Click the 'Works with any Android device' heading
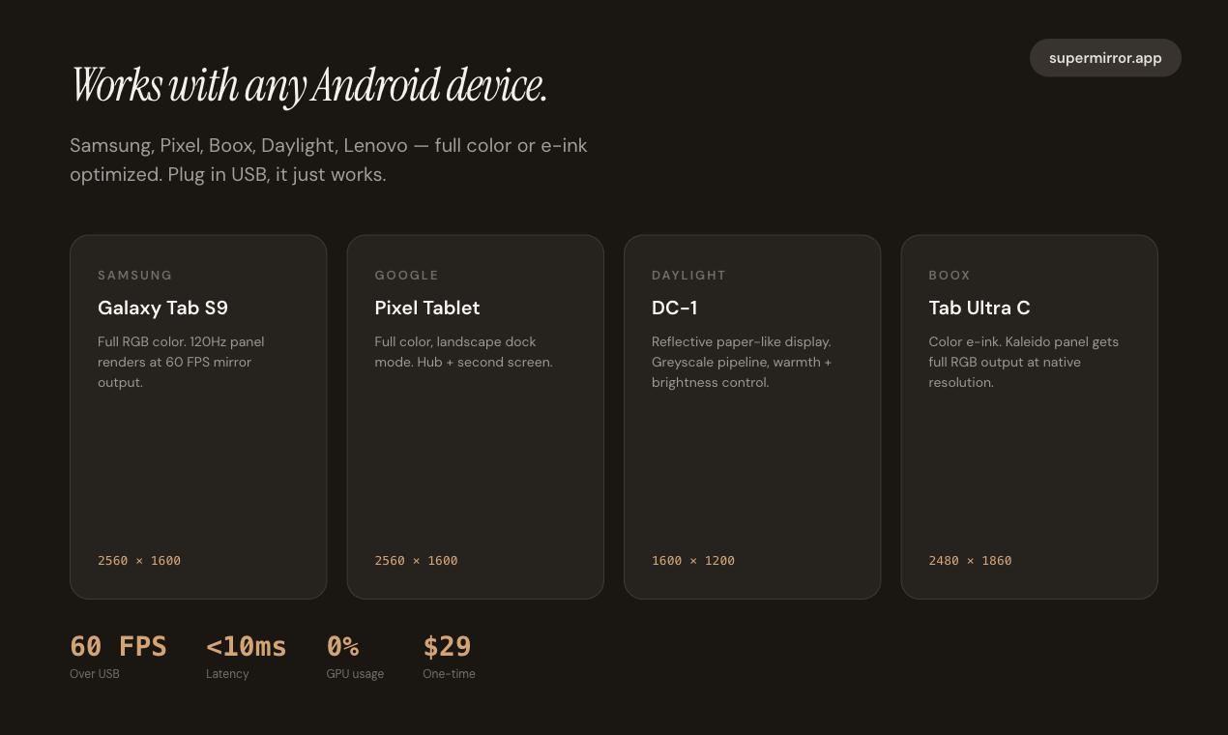Screen dimensions: 1228x735 309,86
